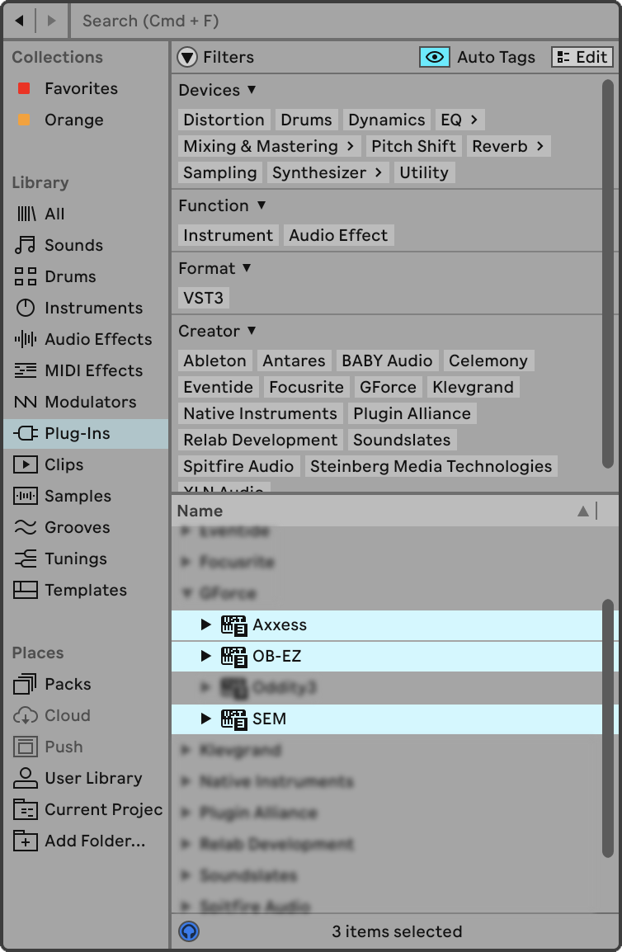Open Drums category icon in Library
This screenshot has height=952, width=622.
[x=26, y=277]
